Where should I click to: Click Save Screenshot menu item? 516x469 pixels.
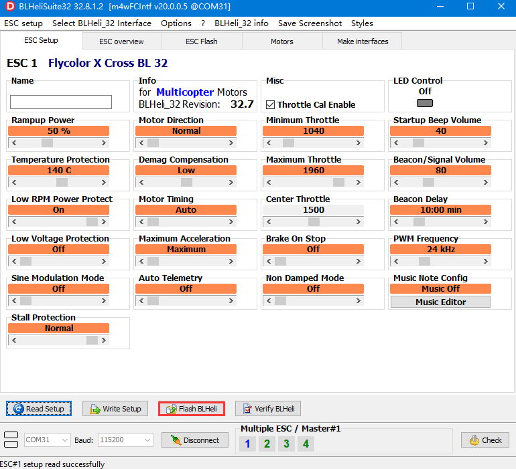tap(310, 23)
